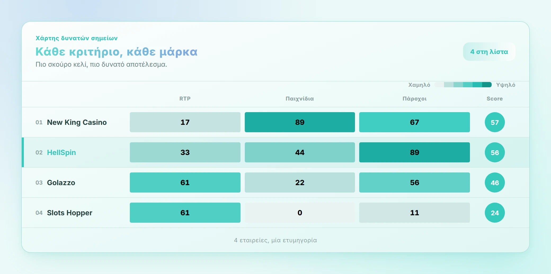
Task: Click rank number 01
Action: [39, 122]
